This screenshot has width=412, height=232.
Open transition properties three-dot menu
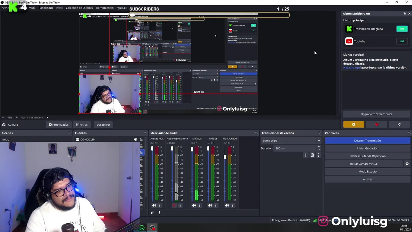click(x=319, y=155)
